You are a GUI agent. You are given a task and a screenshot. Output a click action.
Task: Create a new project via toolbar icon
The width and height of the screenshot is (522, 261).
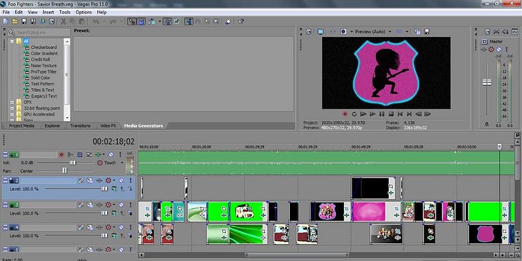[x=5, y=21]
